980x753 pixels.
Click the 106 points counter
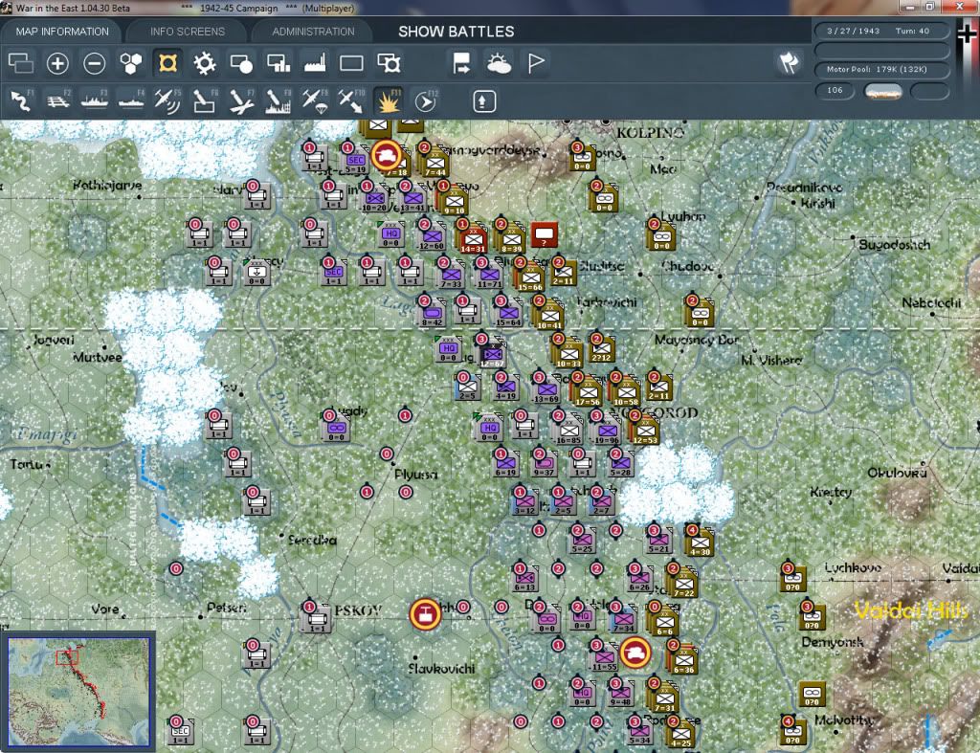[835, 91]
